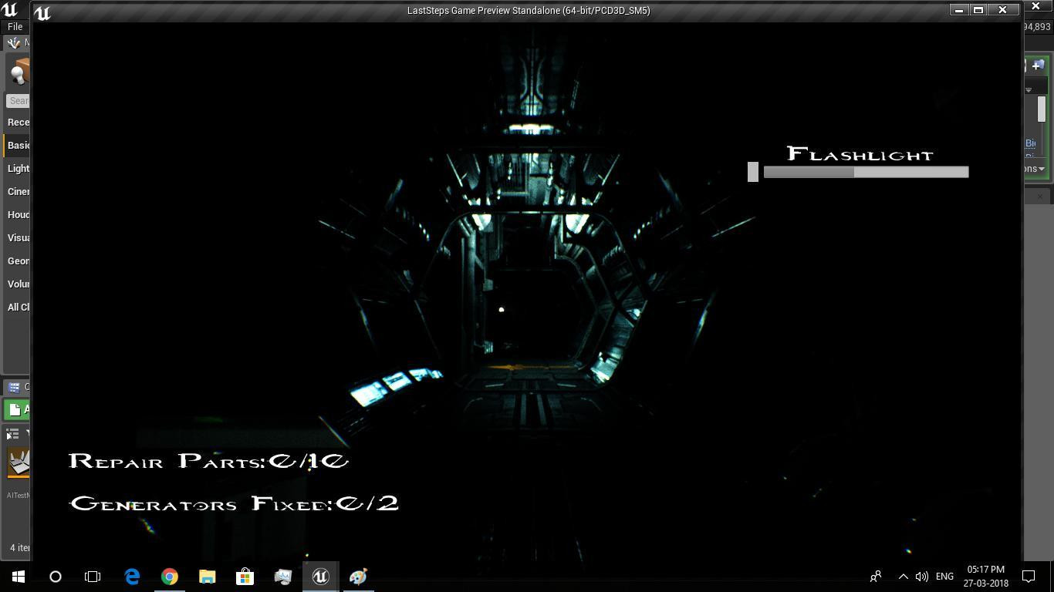Viewport: 1054px width, 592px height.
Task: Open the Volumes category
Action: click(18, 284)
